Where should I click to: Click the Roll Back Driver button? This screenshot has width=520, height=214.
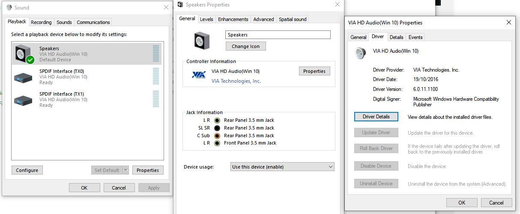(x=376, y=148)
